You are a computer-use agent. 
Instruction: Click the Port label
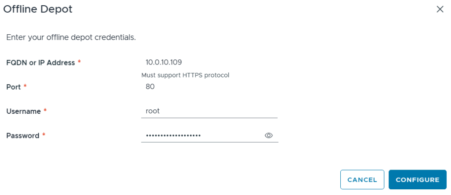coord(14,87)
